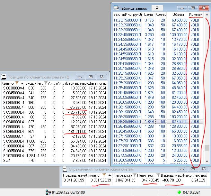Maximize the Таблица заявок window
This screenshot has height=196, width=211.
193,8
